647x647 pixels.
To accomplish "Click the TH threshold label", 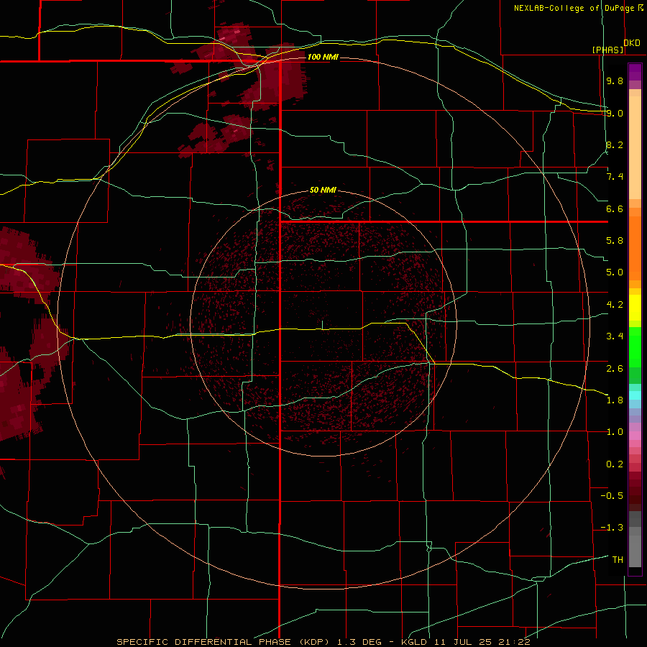I will coord(618,560).
